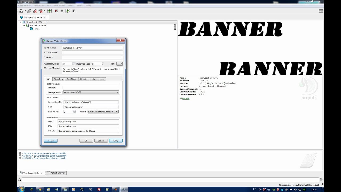Open the emoticon picker smiley icon
The image size is (341, 192).
click(321, 180)
